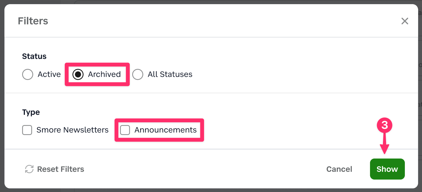Select the Archived radio button circle
422x192 pixels.
[x=78, y=74]
